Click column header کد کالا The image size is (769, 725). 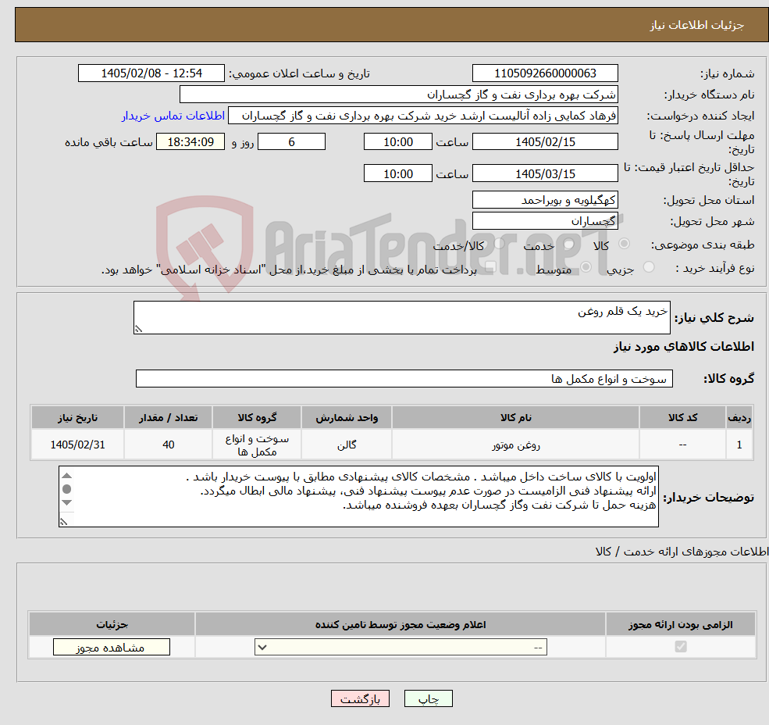click(682, 417)
